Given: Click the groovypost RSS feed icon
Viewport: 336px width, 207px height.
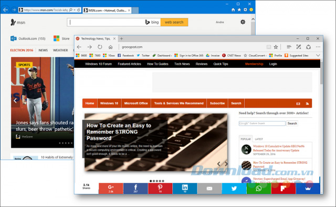Looking at the screenshot, I should pos(307,103).
